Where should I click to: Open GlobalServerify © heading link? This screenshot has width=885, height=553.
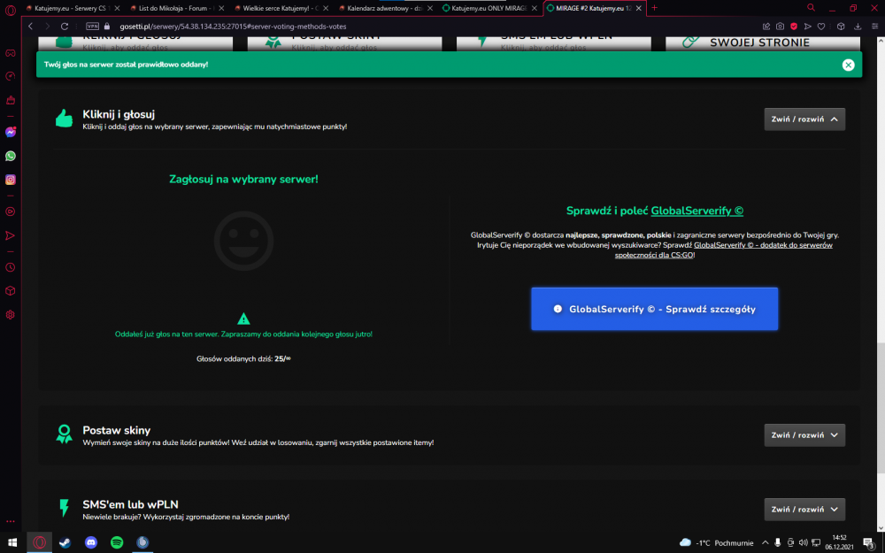coord(697,211)
